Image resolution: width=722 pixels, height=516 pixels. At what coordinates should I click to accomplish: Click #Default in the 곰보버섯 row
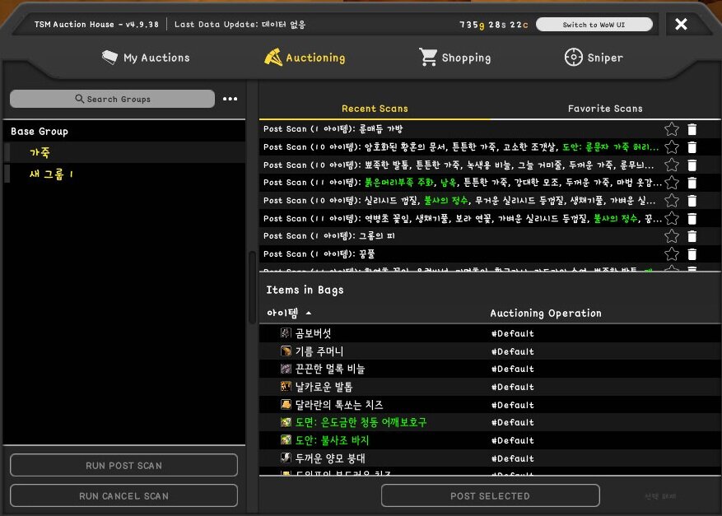[x=513, y=333]
